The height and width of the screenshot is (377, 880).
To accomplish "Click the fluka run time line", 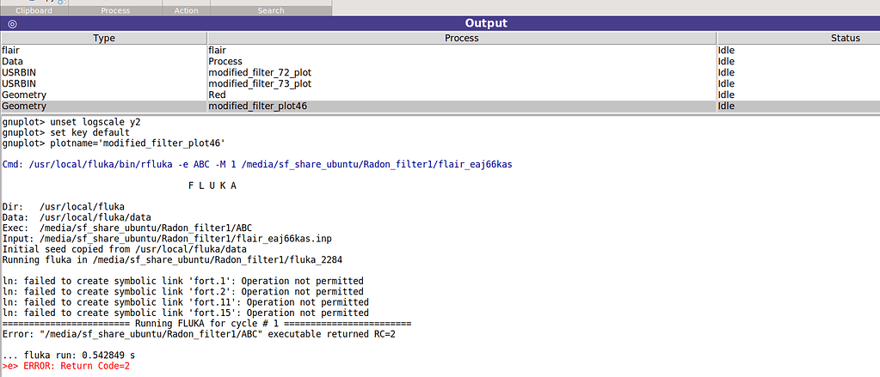I will click(69, 356).
